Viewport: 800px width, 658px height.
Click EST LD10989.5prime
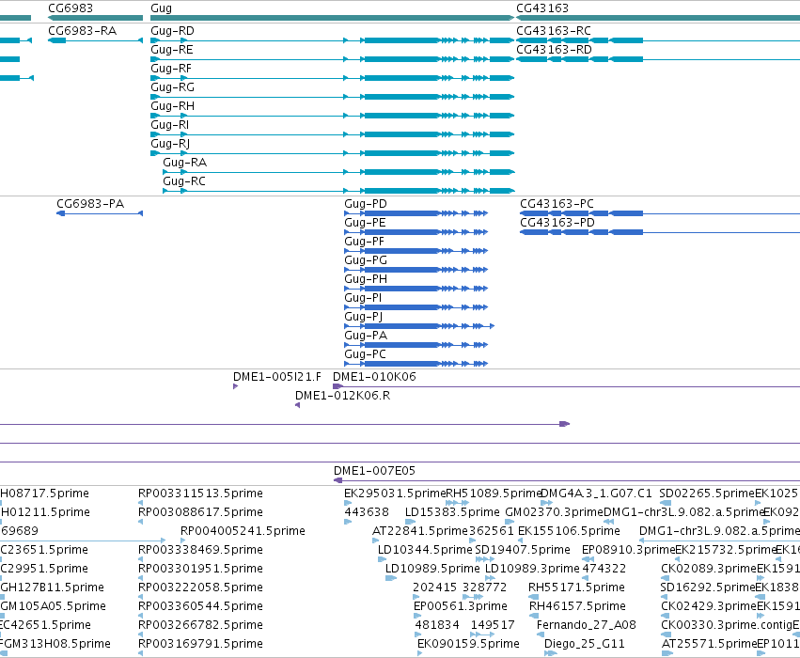click(432, 569)
